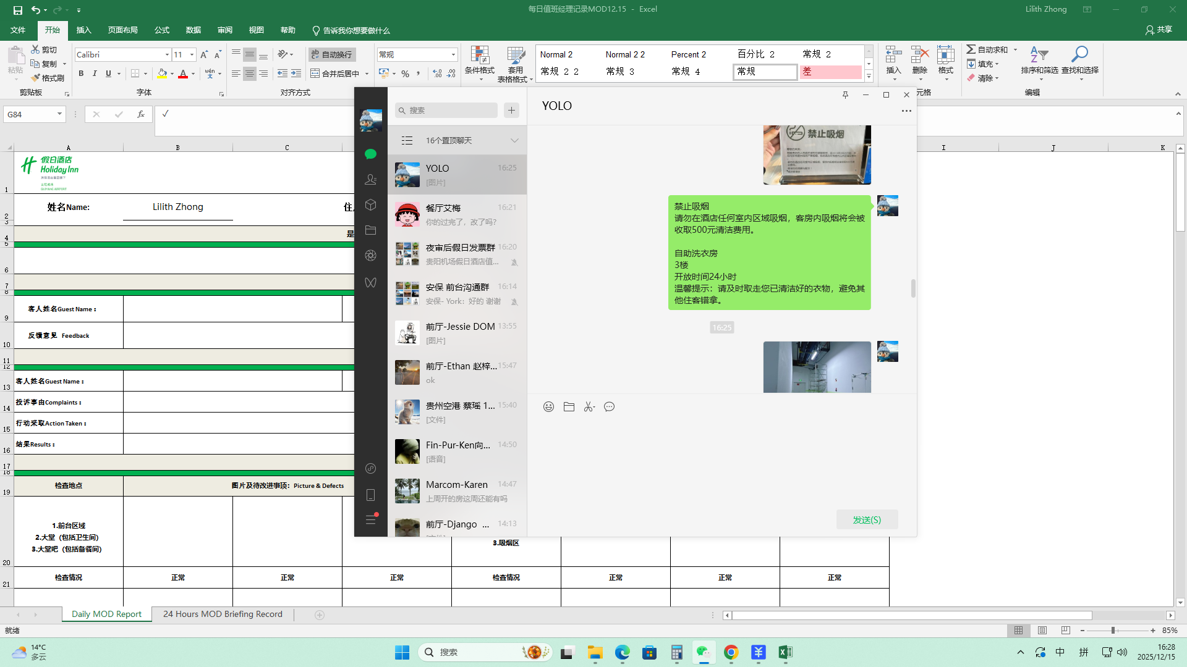Screen dimensions: 1187x667
Task: Open the number format 常规 dropdown
Action: [453, 55]
